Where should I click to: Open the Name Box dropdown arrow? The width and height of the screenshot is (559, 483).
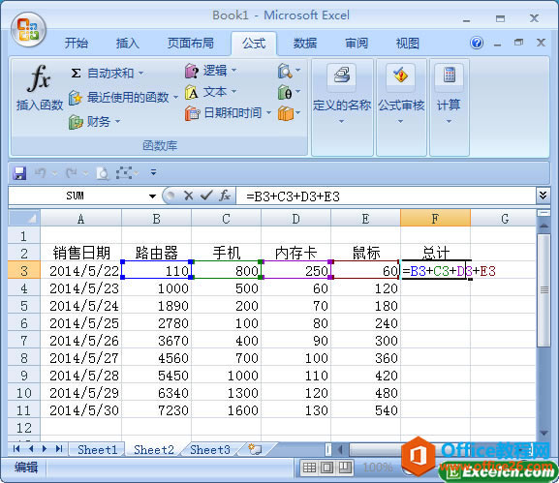(152, 196)
